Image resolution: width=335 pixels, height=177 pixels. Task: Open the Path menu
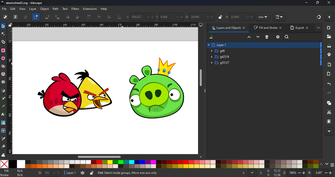click(x=55, y=9)
